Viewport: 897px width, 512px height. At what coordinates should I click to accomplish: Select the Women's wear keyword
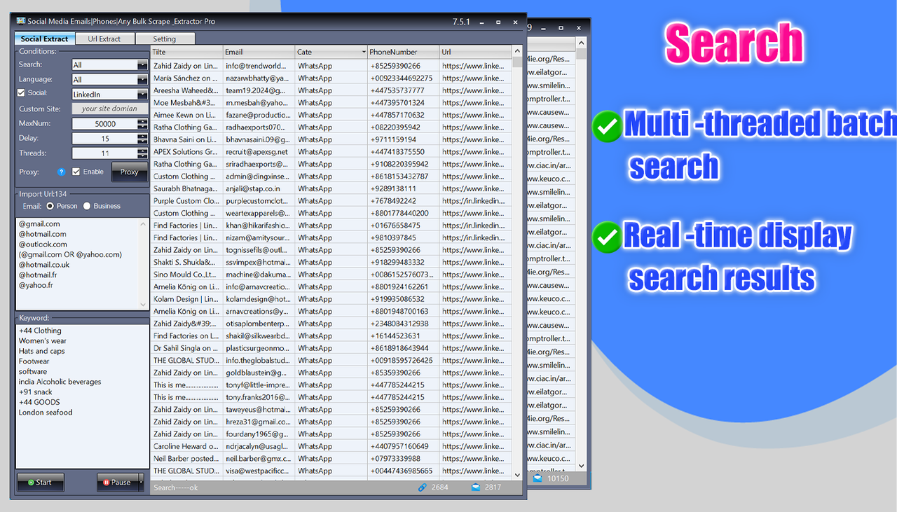[43, 341]
